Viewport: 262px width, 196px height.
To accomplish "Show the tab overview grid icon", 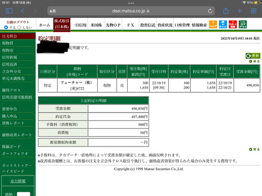I will coord(254,11).
